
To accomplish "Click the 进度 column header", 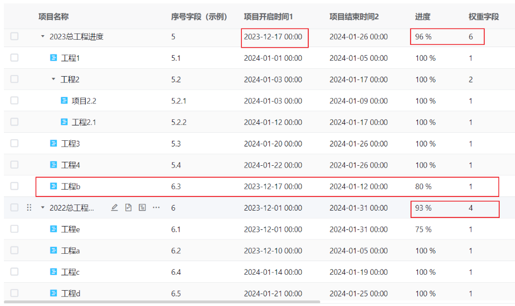I will click(422, 17).
